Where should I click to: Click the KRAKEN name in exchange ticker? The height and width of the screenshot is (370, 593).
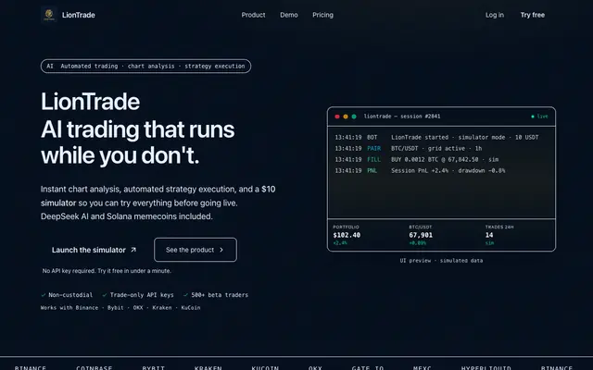coord(208,367)
